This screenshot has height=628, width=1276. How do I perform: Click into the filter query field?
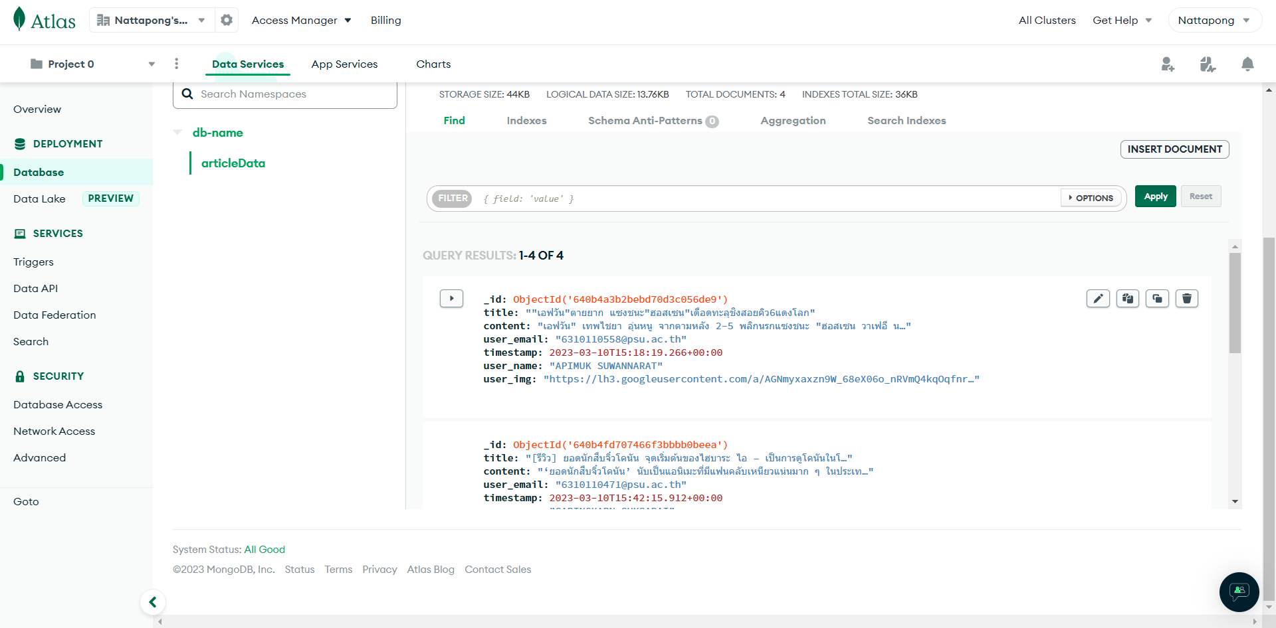click(x=768, y=198)
